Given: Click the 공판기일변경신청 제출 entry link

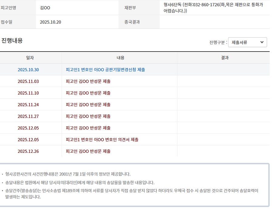Looking at the screenshot, I should click(105, 69).
